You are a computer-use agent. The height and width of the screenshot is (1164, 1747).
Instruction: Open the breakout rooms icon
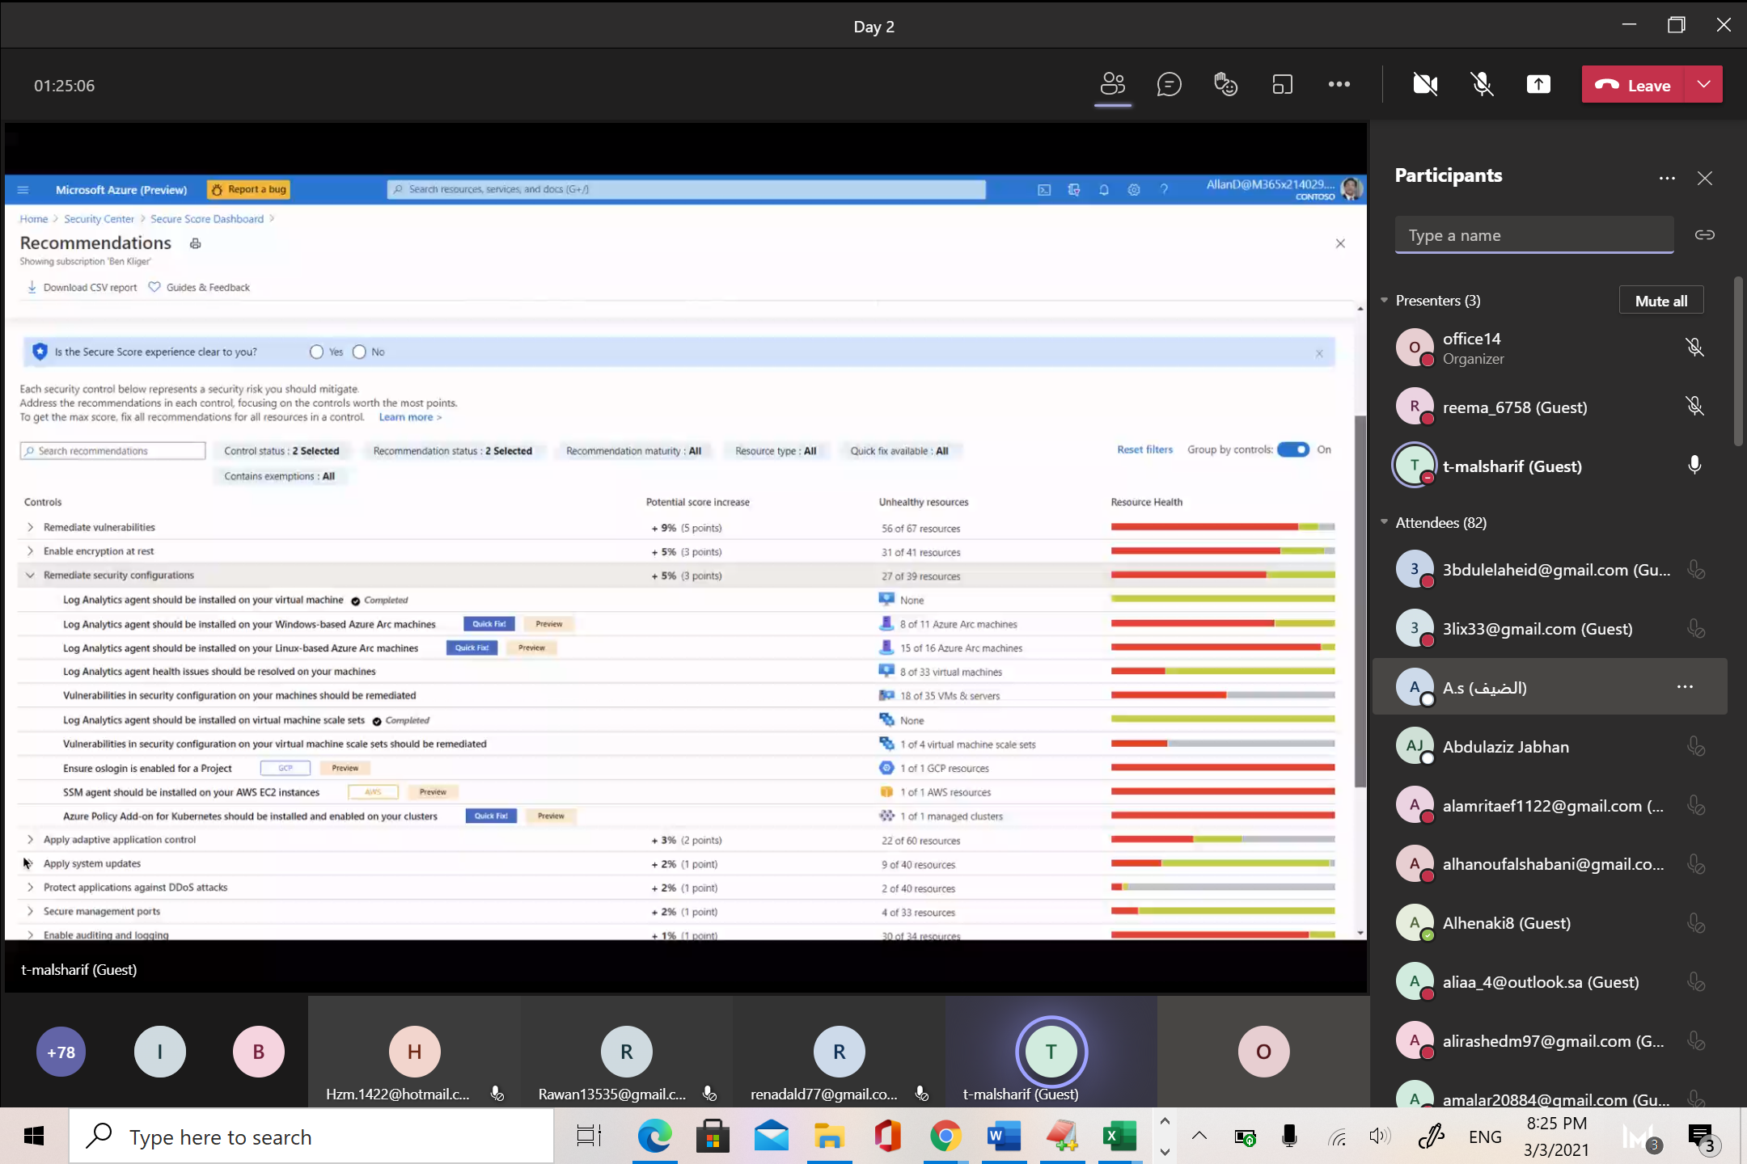pos(1282,85)
